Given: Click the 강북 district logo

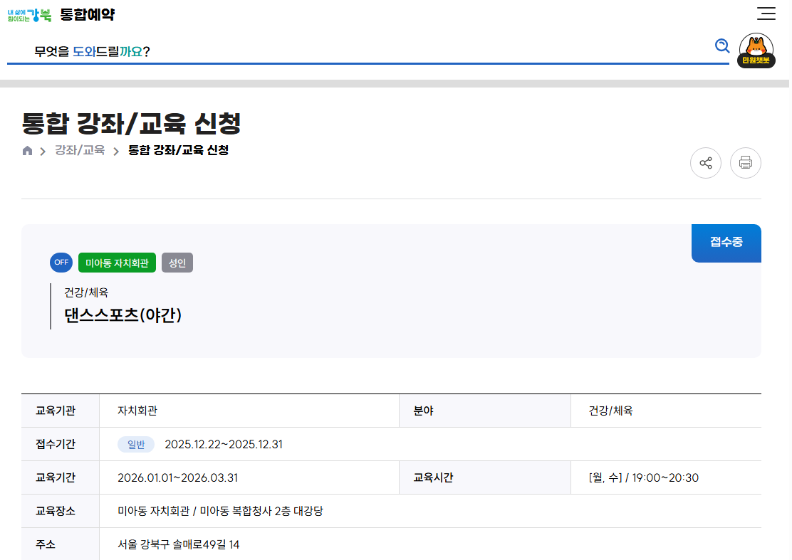Looking at the screenshot, I should [29, 14].
